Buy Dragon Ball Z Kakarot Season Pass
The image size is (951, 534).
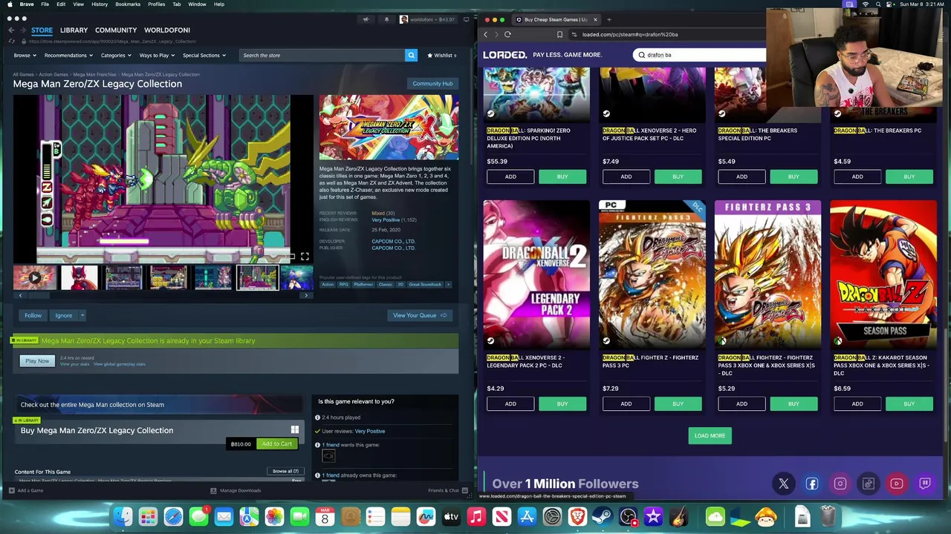909,403
